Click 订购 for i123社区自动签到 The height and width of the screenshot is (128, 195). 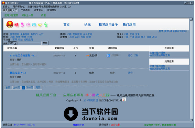pos(136,55)
